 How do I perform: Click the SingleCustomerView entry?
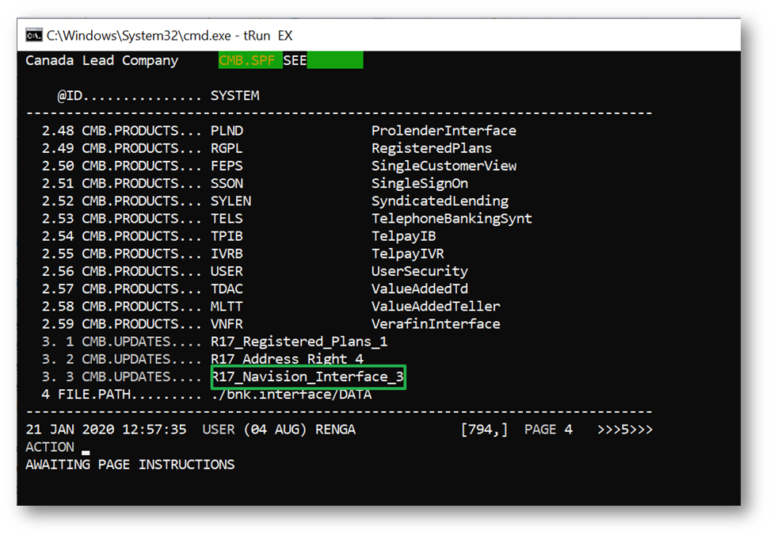click(444, 166)
